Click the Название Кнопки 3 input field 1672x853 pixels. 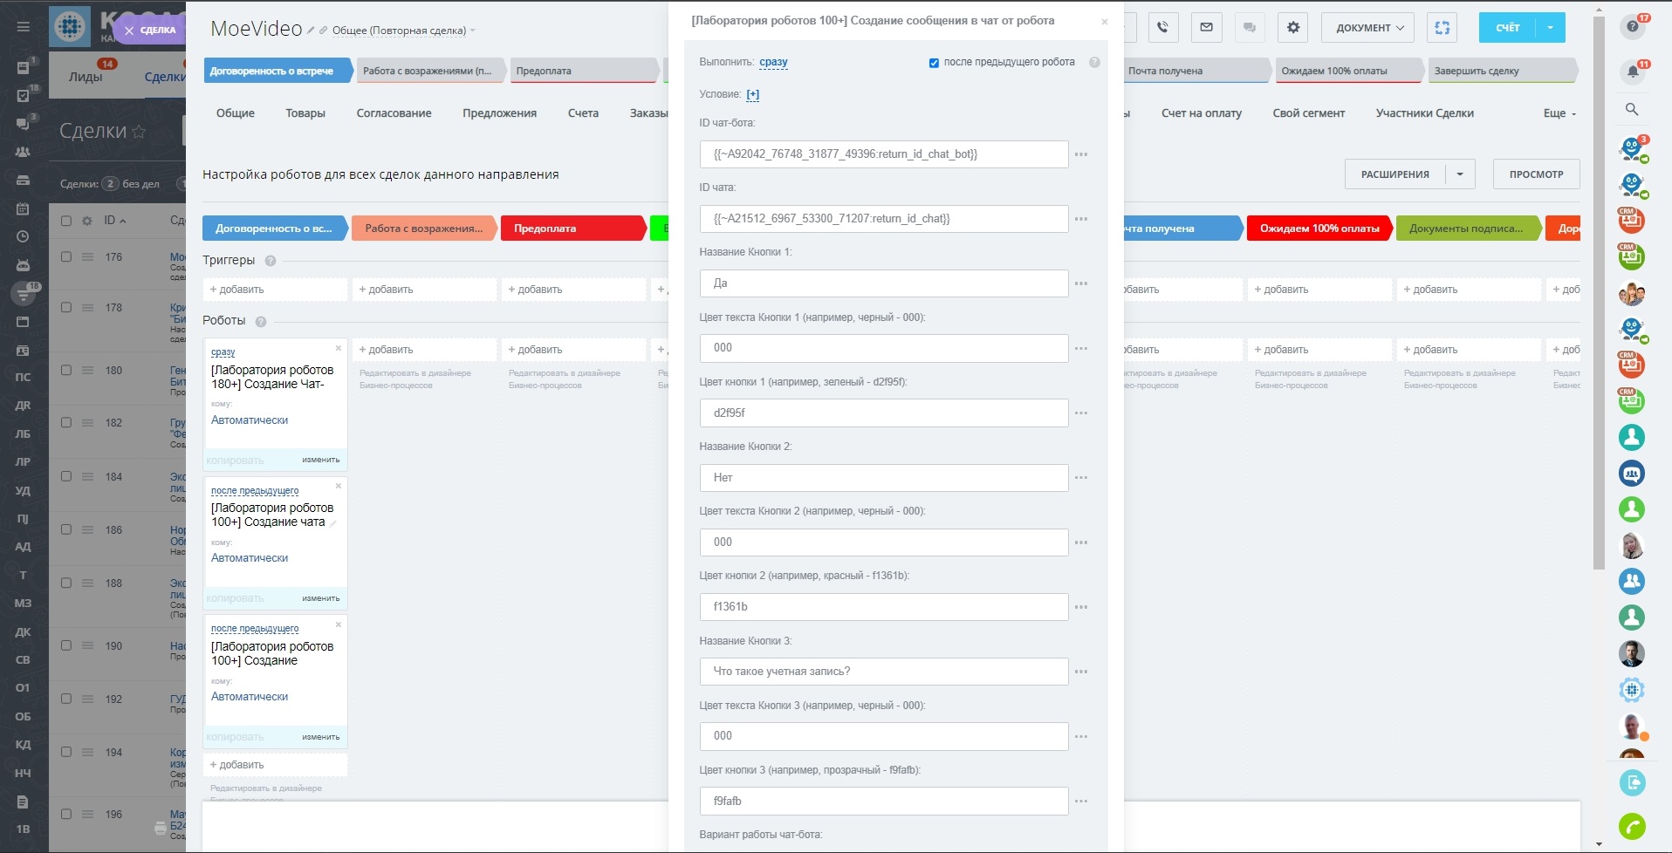884,672
